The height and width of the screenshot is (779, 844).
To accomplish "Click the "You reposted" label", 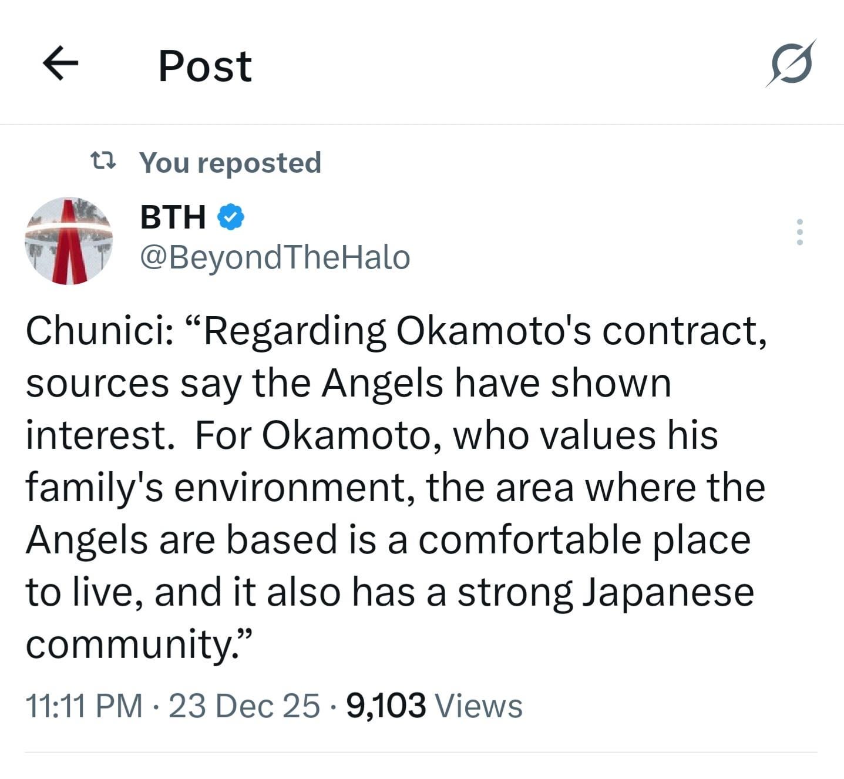I will coord(230,162).
